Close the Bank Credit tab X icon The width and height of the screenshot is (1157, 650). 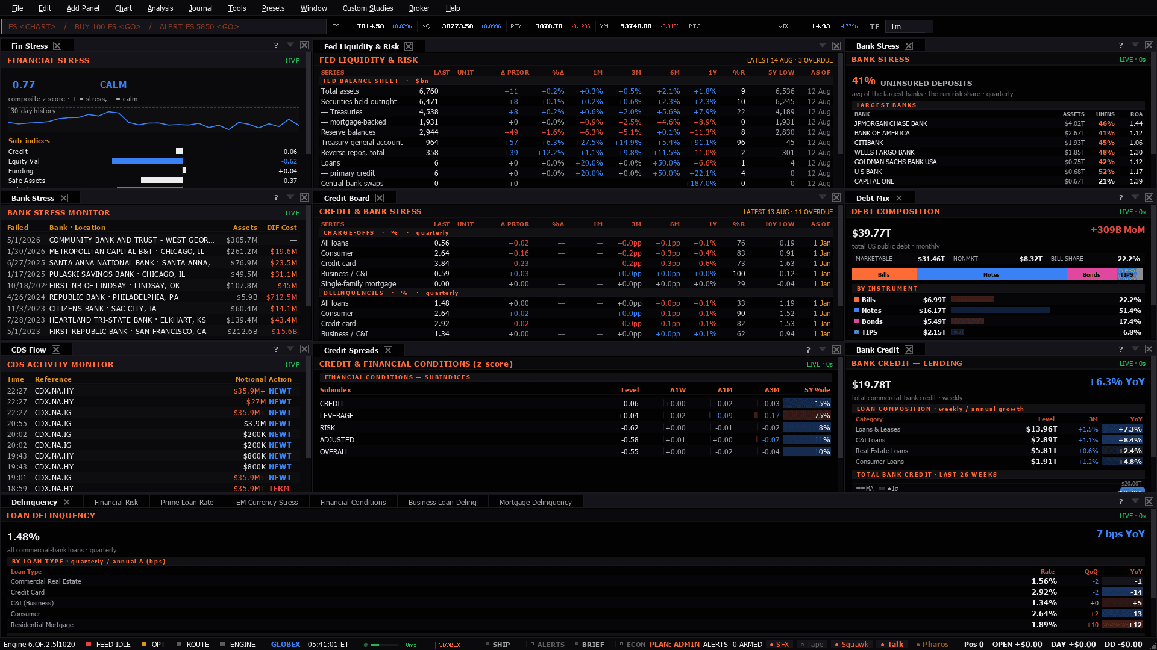click(x=909, y=350)
